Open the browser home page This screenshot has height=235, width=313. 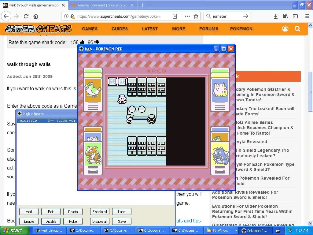36,17
